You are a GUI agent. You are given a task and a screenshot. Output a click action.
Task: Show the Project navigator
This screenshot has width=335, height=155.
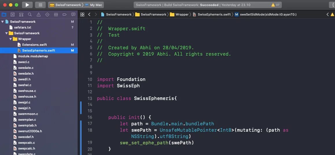click(4, 14)
